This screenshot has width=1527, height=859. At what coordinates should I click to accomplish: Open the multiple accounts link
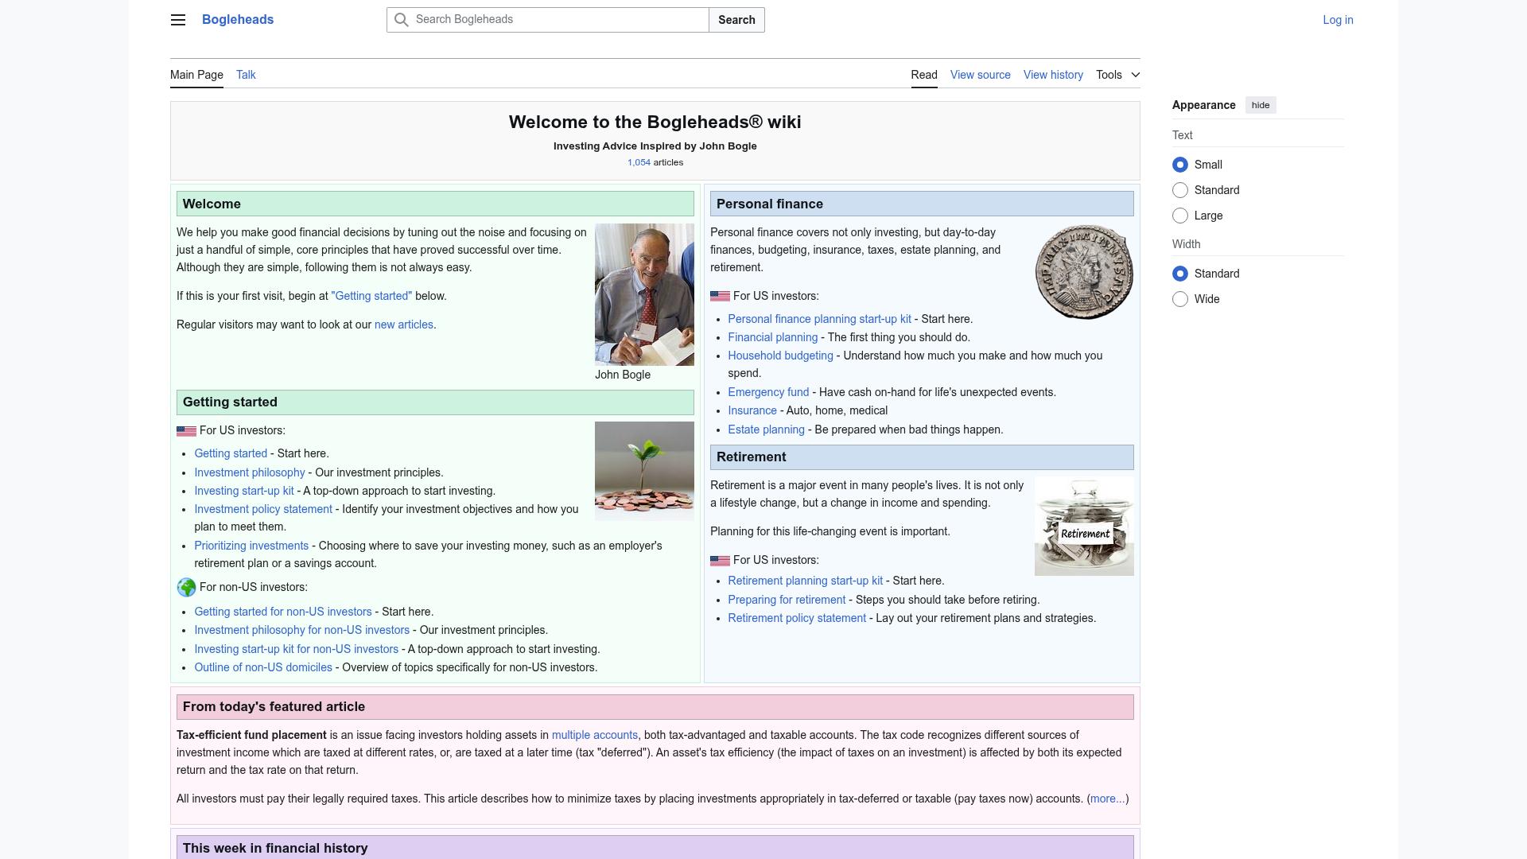click(595, 735)
